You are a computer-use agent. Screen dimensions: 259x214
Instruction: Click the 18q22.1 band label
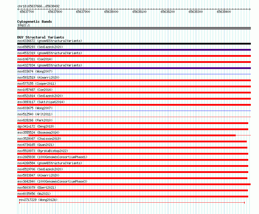pos(24,25)
